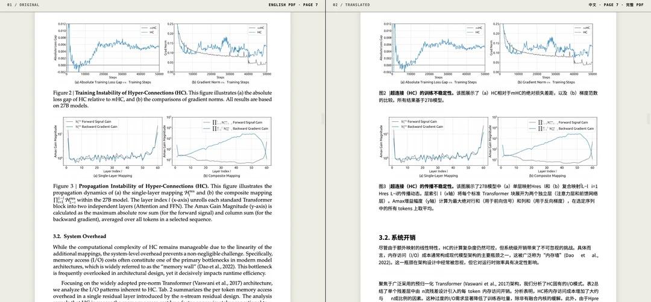The height and width of the screenshot is (302, 651).
Task: Click the "Figure 3 |" label in original pane
Action: coord(64,186)
